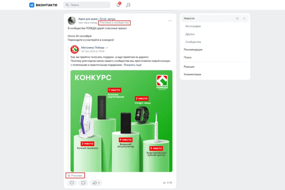Screen dimensions: 285x190
Task: Open the news feed filter settings icon
Action: click(x=237, y=18)
